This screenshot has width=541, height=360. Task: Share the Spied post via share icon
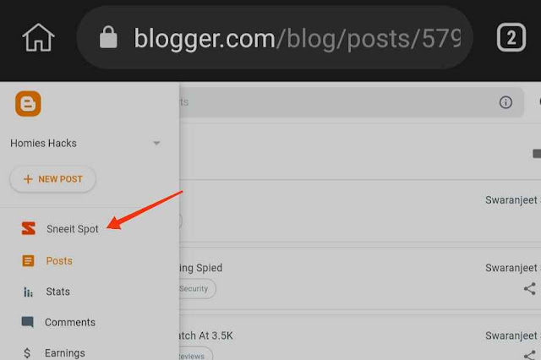point(530,288)
